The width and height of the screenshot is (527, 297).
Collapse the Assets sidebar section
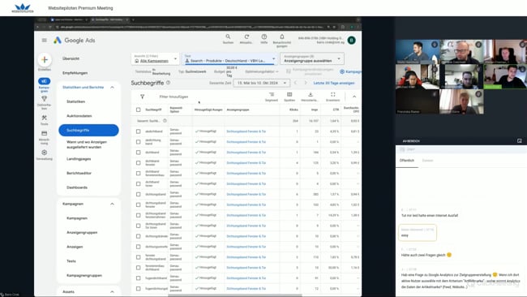click(x=112, y=291)
